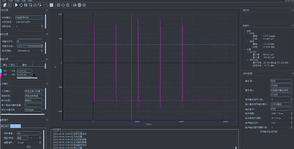This screenshot has height=149, width=294.
Task: Click the power button toolbar icon
Action: [63, 5]
